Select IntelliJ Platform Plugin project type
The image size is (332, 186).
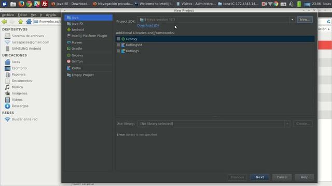coord(88,36)
